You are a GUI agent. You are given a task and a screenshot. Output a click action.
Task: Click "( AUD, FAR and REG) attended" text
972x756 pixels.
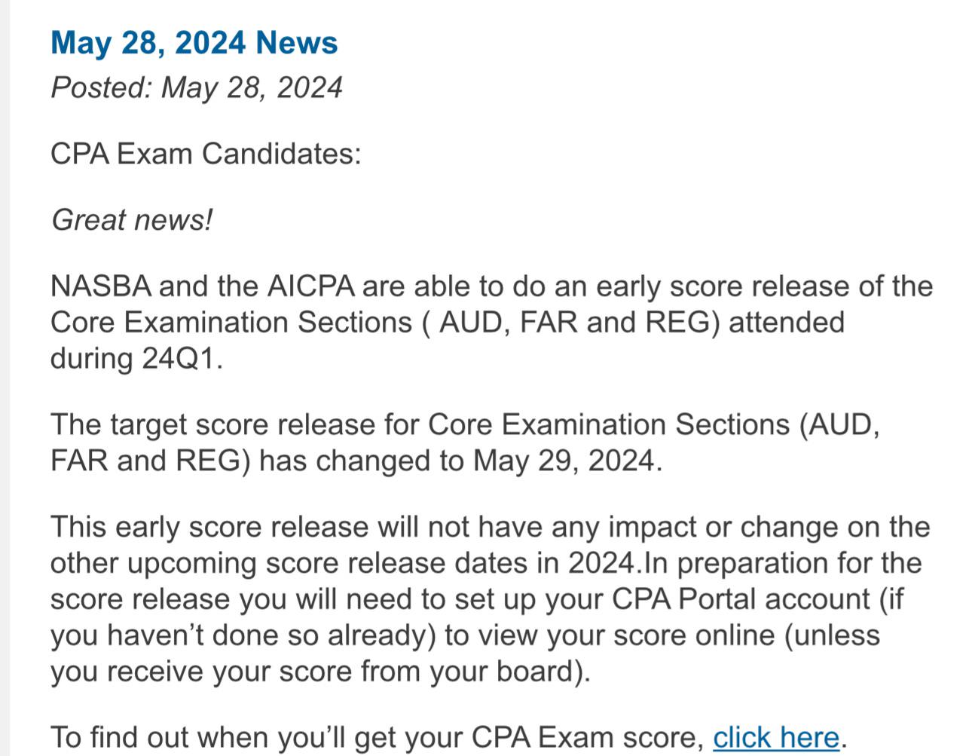[631, 323]
